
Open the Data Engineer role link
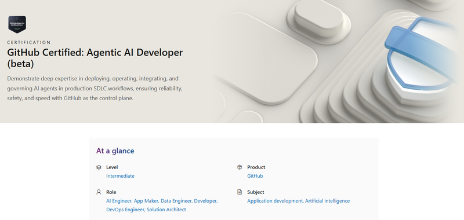[176, 201]
